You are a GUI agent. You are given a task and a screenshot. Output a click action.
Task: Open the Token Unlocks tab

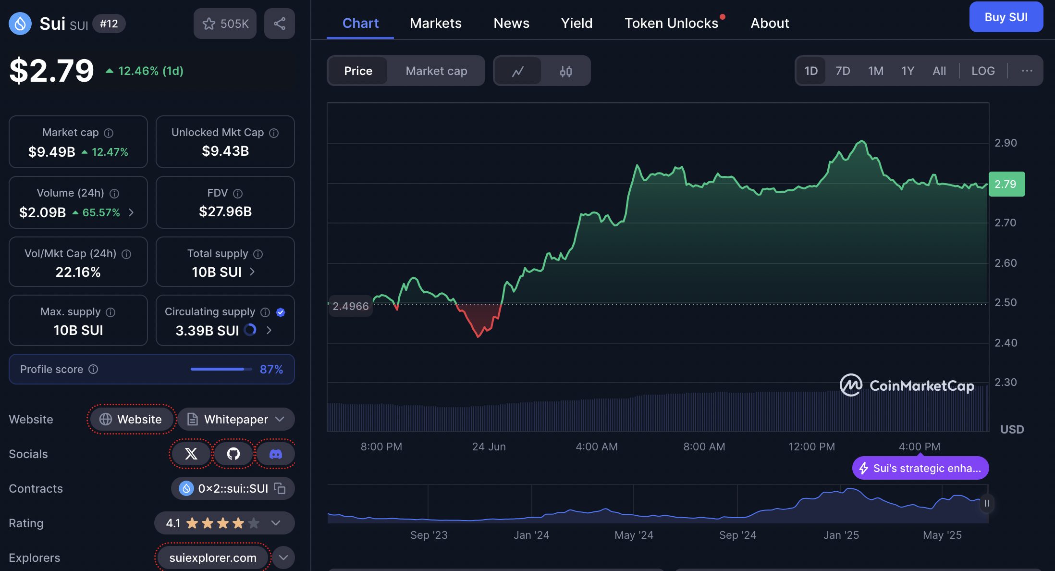672,23
